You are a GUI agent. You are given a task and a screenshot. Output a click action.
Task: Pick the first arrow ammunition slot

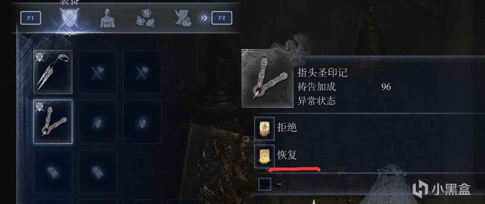click(53, 172)
